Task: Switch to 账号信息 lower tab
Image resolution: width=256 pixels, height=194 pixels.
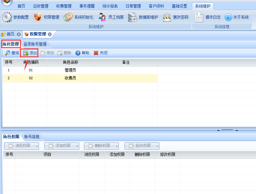Action: pos(32,137)
